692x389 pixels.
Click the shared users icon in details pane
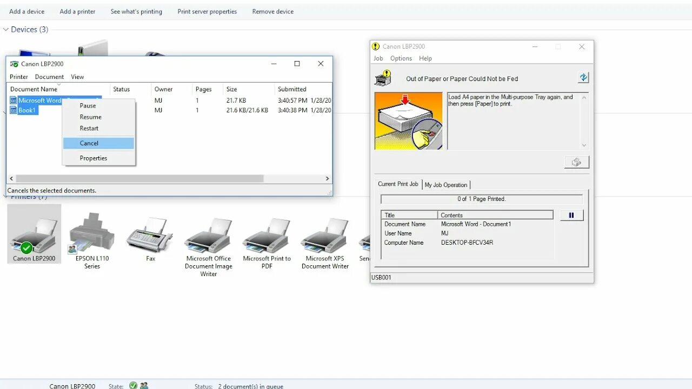click(144, 385)
